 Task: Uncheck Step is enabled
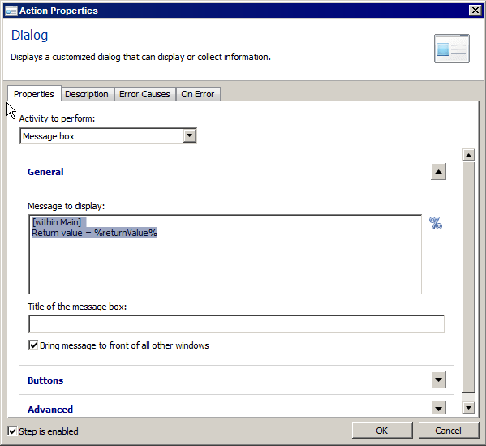(12, 431)
